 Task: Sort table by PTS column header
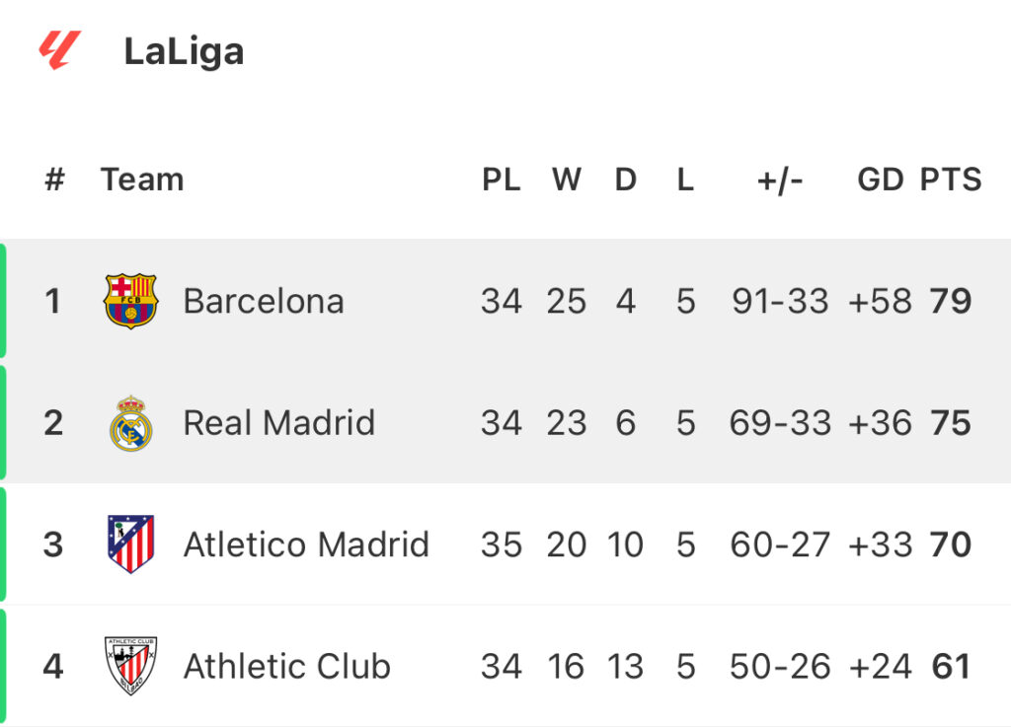(951, 180)
